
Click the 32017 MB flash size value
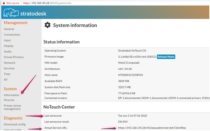(x=124, y=87)
